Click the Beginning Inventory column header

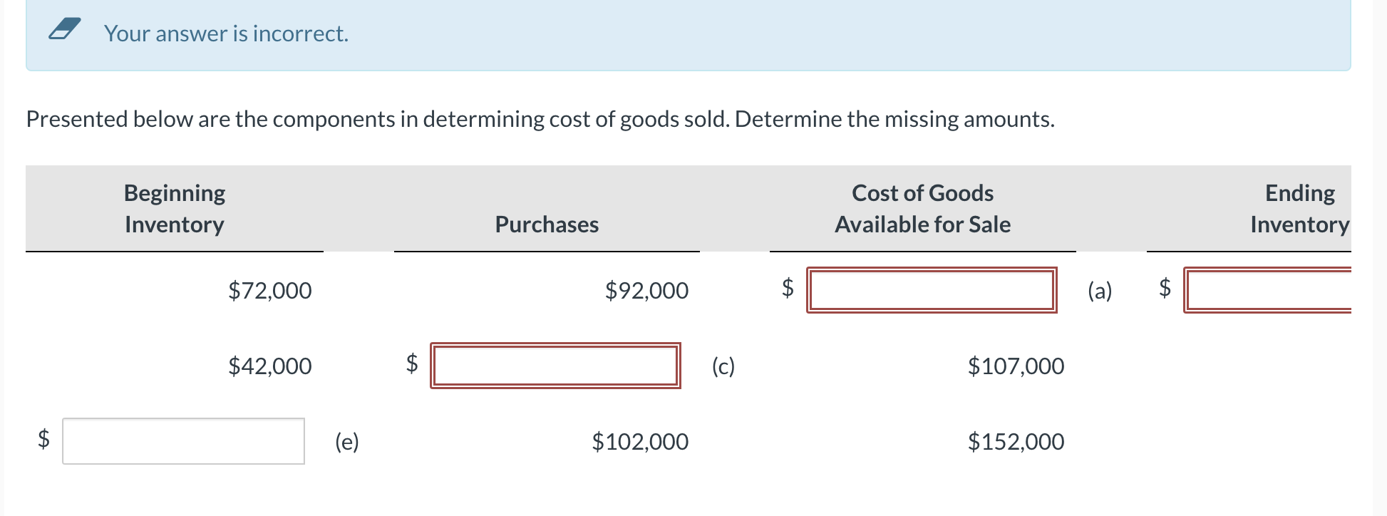175,208
